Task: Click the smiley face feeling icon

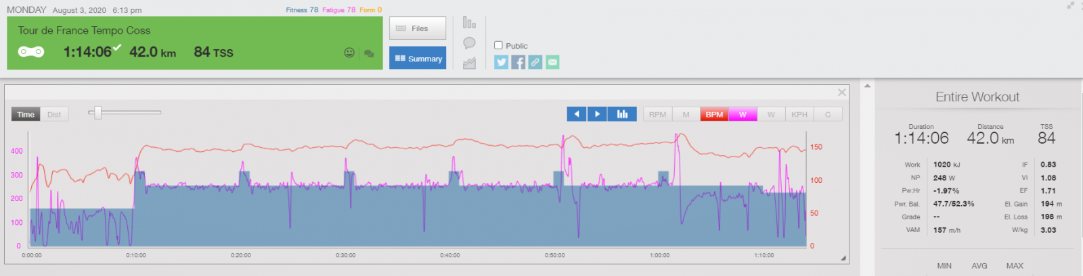Action: [349, 53]
